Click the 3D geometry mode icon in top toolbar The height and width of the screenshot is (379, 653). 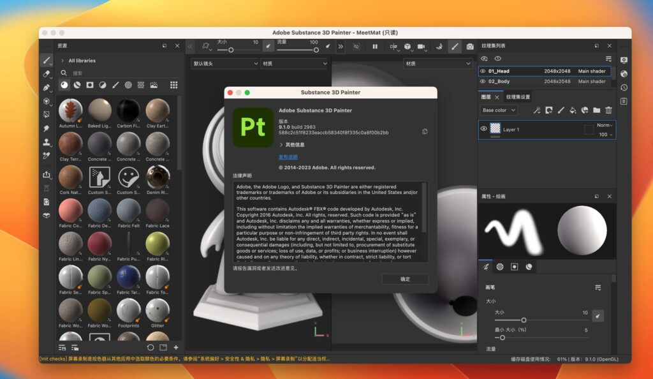[x=408, y=46]
